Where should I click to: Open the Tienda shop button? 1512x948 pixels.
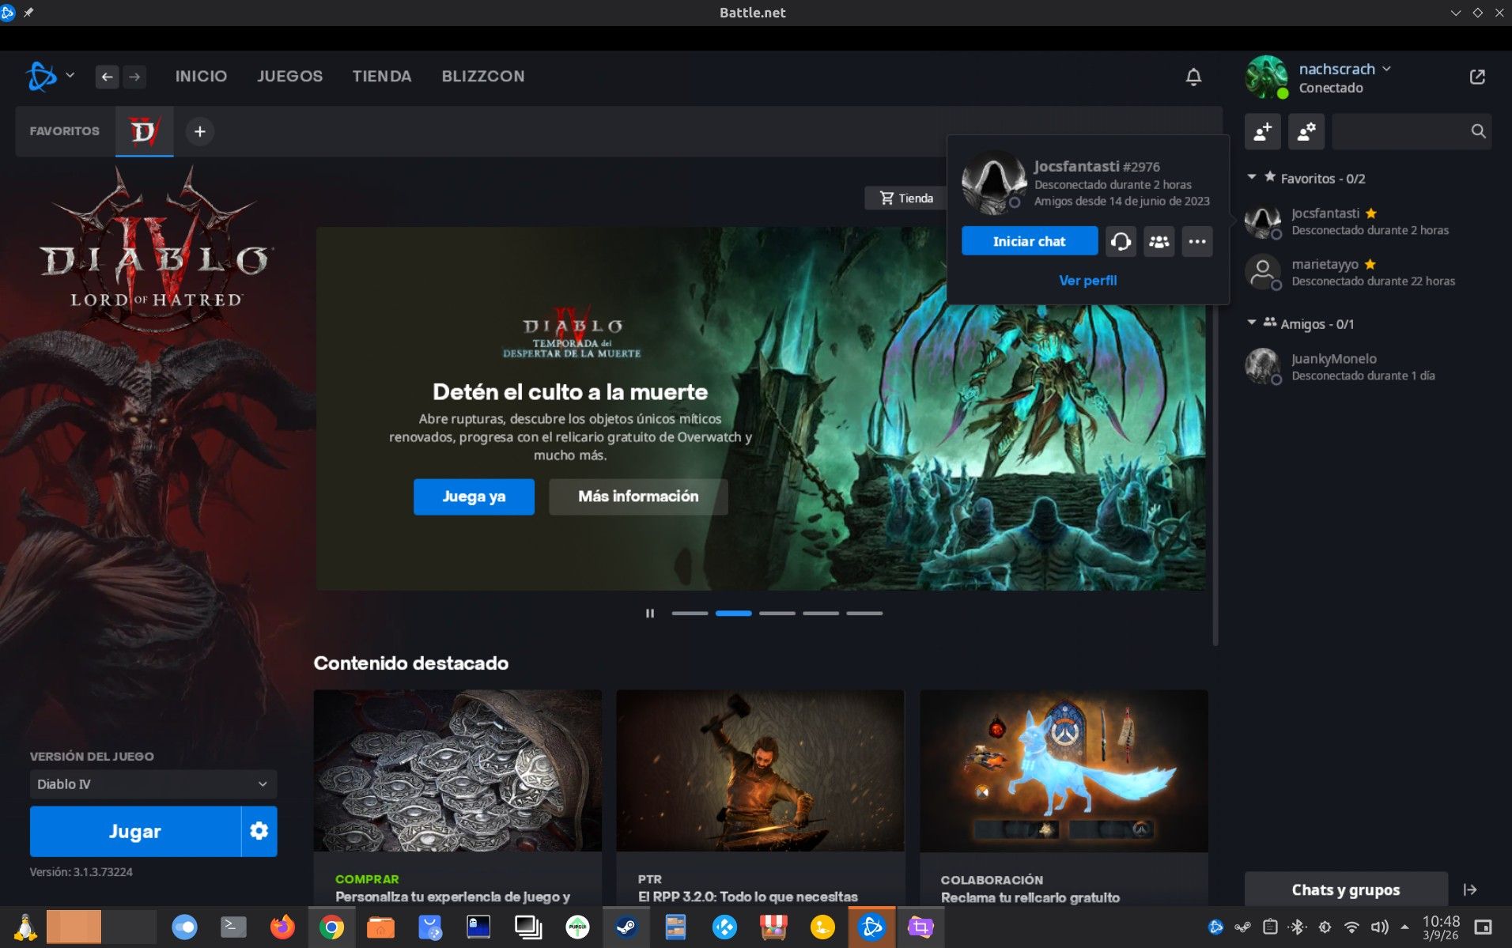[906, 198]
